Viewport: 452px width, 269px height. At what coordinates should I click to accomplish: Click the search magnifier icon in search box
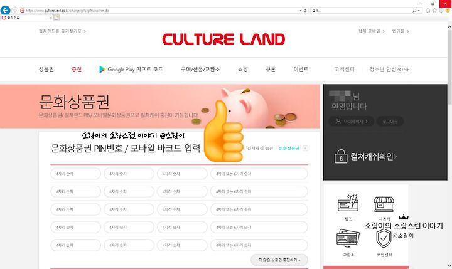(x=414, y=11)
